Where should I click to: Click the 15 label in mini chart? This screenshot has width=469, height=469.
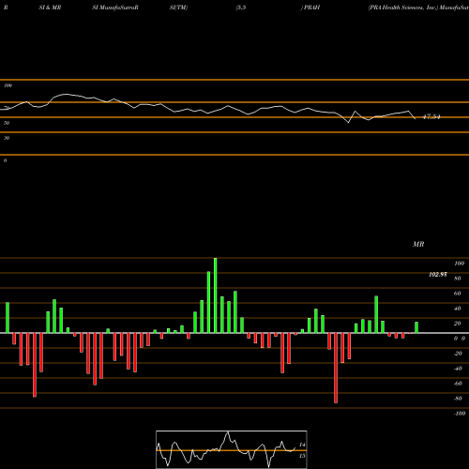coord(302,456)
